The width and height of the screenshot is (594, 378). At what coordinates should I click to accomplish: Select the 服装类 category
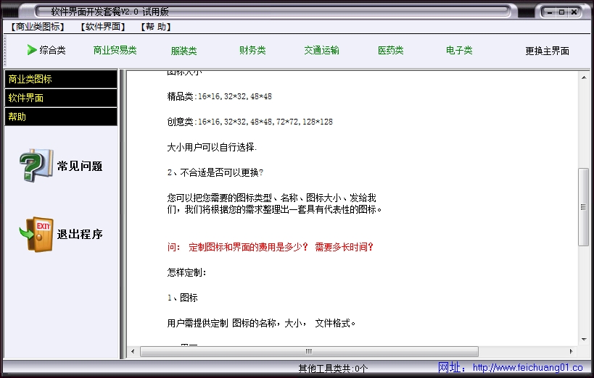tap(183, 51)
